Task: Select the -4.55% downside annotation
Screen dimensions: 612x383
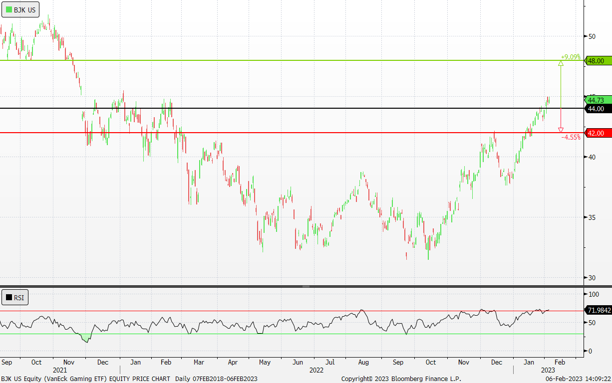Action: pos(571,137)
